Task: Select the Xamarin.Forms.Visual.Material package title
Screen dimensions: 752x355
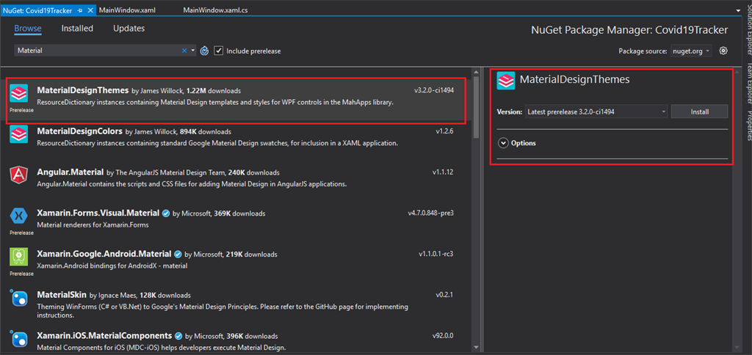Action: coord(98,213)
